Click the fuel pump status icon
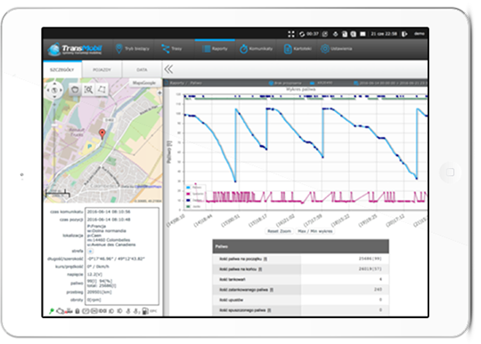This screenshot has height=344, width=481. click(145, 311)
